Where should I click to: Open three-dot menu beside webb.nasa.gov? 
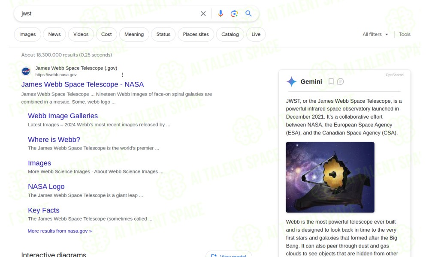(122, 75)
